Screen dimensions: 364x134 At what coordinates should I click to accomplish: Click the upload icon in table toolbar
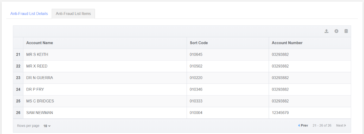[326, 31]
